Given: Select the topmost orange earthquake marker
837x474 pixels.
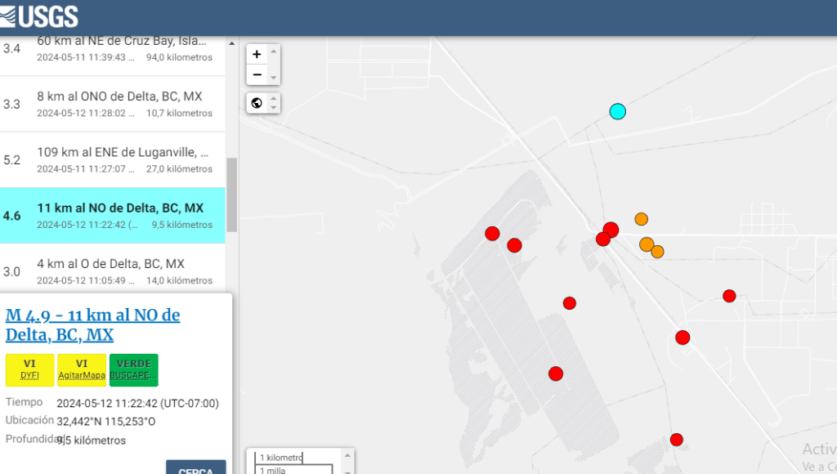Looking at the screenshot, I should click(642, 219).
